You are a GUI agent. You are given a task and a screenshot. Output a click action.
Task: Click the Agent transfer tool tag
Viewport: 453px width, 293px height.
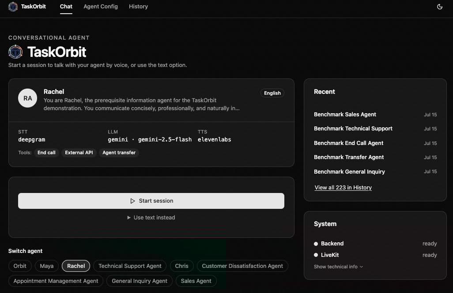tap(119, 152)
